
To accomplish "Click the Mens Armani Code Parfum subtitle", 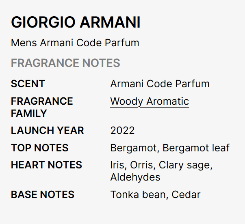I will click(x=75, y=43).
